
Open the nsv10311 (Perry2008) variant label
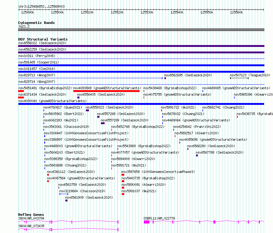pyautogui.click(x=37, y=56)
